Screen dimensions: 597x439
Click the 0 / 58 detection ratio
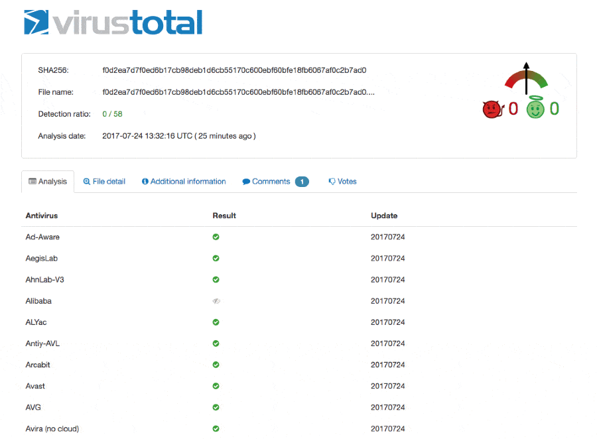click(x=112, y=114)
